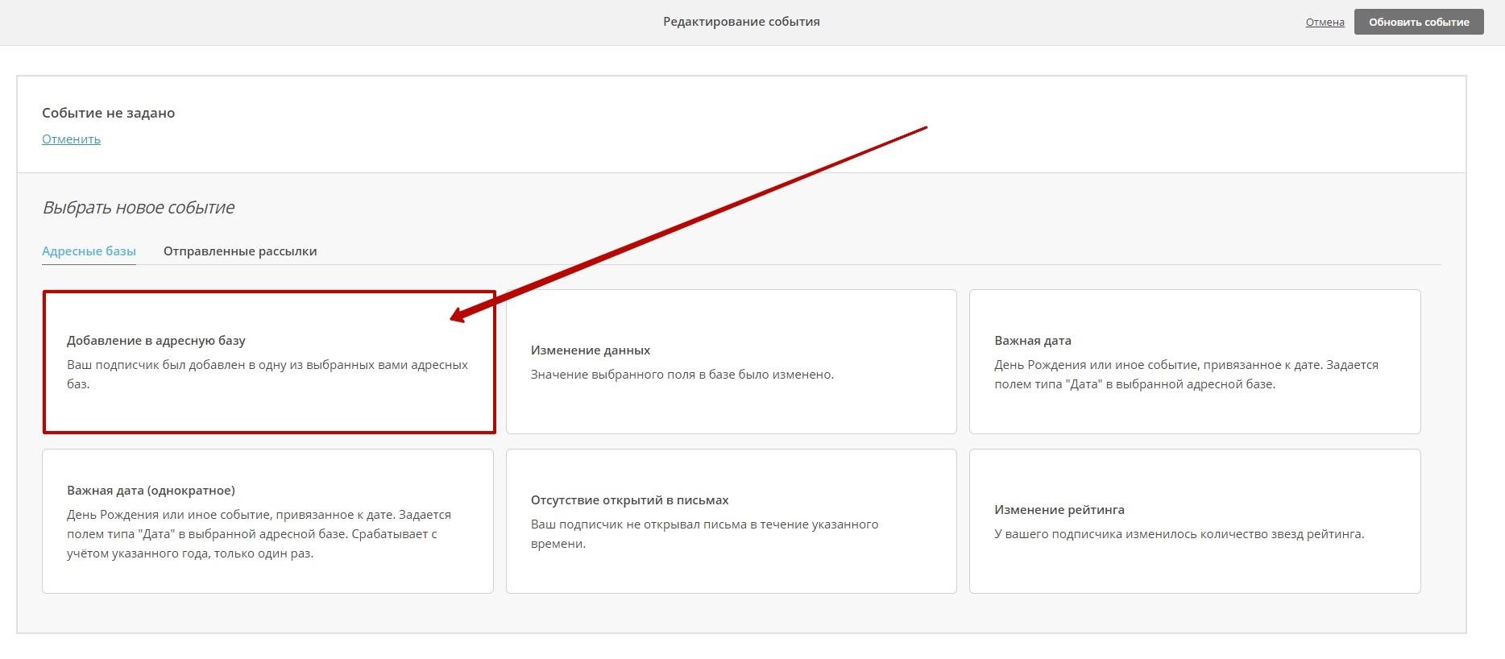Click the Отмена link in header
This screenshot has height=659, width=1505.
(1325, 23)
